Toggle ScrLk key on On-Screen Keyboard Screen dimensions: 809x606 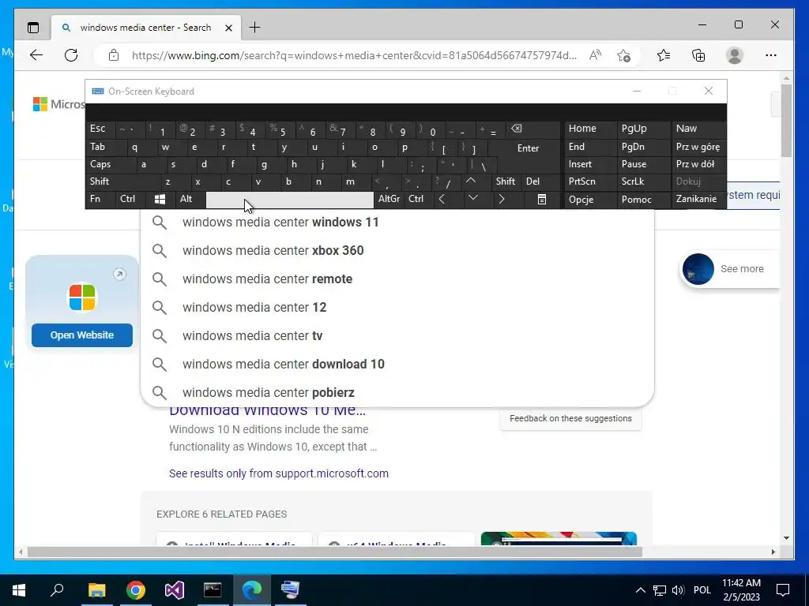pyautogui.click(x=642, y=181)
